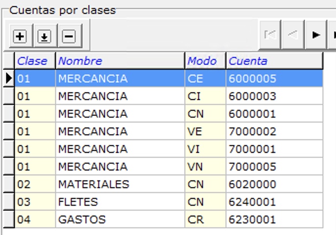Go to the first record arrow
The width and height of the screenshot is (336, 235).
point(269,35)
